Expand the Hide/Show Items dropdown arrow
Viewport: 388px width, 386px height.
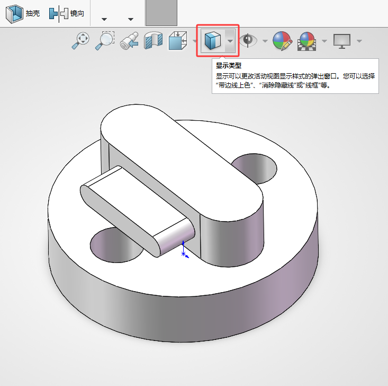pyautogui.click(x=265, y=41)
